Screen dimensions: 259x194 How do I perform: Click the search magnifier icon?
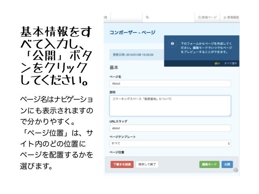147,17
